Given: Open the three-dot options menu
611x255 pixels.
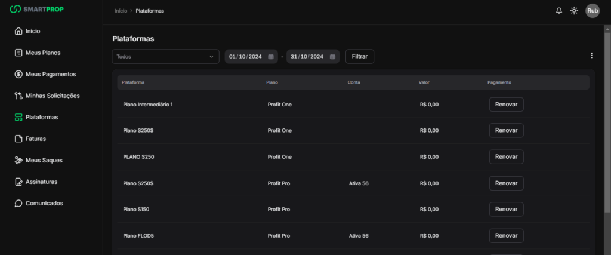Looking at the screenshot, I should pos(591,56).
